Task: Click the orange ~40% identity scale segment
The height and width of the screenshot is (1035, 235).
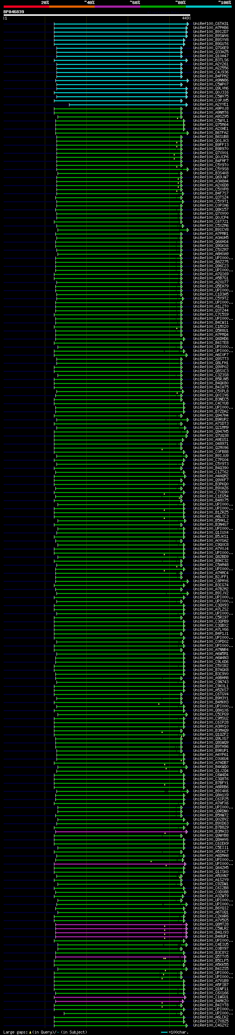Action: (x=72, y=7)
